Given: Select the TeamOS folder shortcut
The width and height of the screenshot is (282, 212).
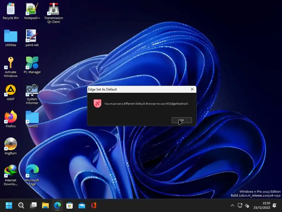Looking at the screenshot, I should 32,119.
